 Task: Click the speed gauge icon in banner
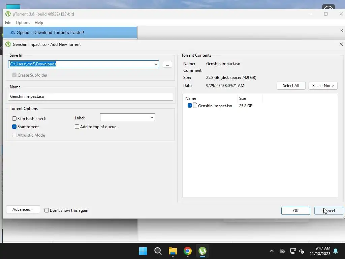13,33
